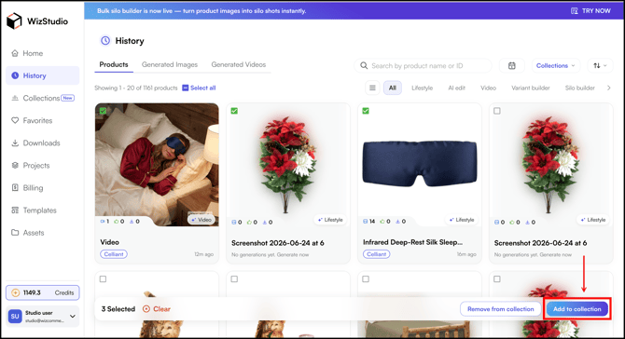This screenshot has height=339, width=625.
Task: Click the Collections sidebar icon
Action: [15, 98]
